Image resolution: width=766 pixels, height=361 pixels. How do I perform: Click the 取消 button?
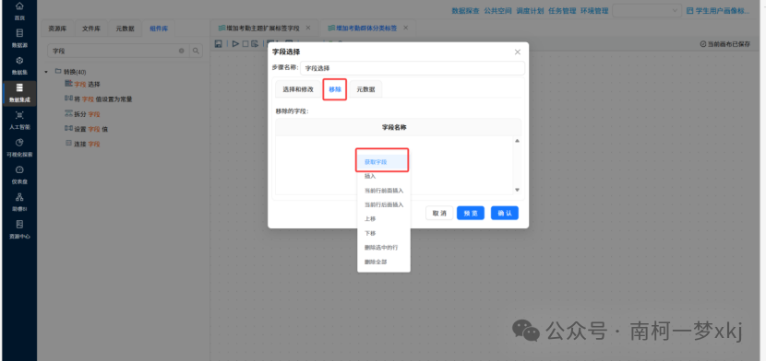[x=439, y=214]
